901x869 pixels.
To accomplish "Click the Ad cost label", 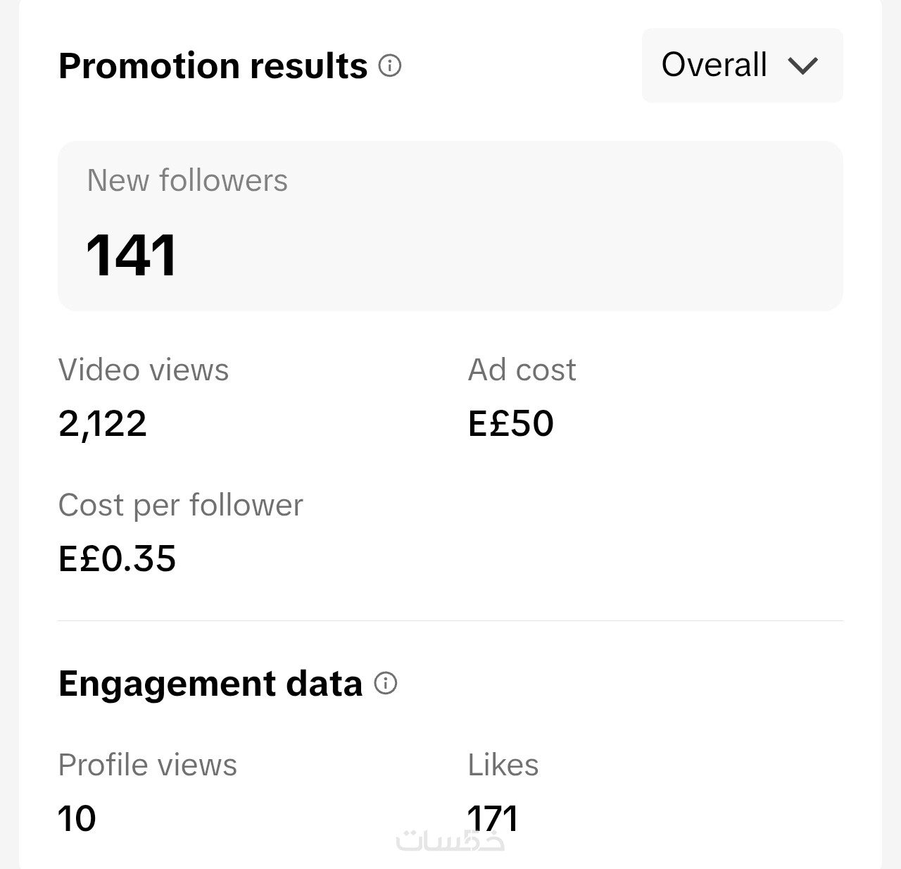I will [522, 370].
